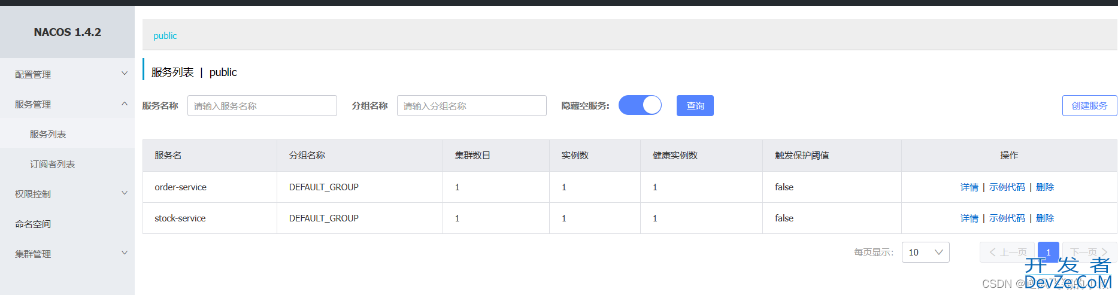The image size is (1118, 295).
Task: Collapse the 服务管理 menu chevron
Action: [125, 104]
